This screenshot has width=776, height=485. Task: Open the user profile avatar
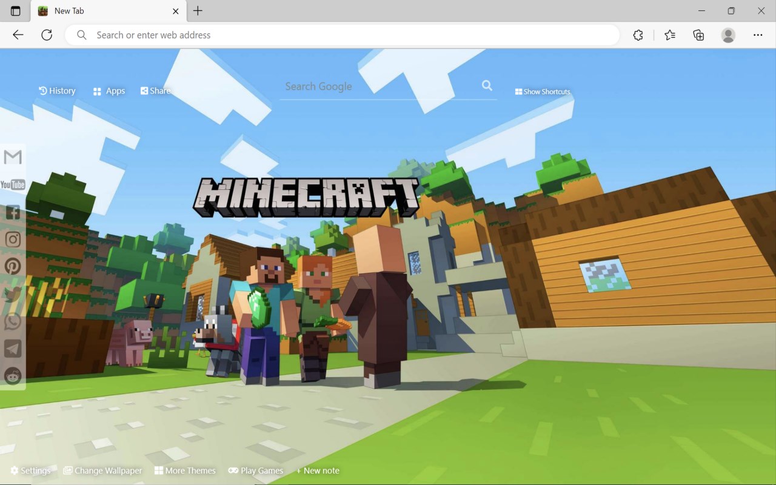(x=728, y=35)
